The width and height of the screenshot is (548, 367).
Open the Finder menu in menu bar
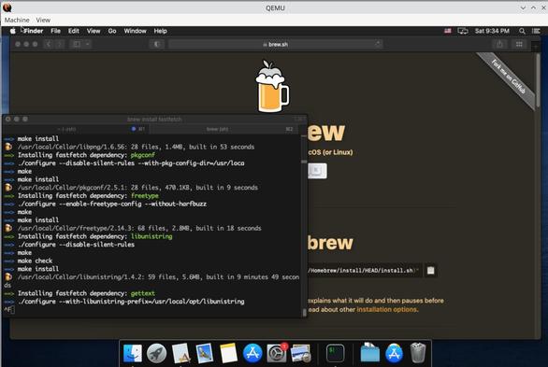(x=34, y=31)
